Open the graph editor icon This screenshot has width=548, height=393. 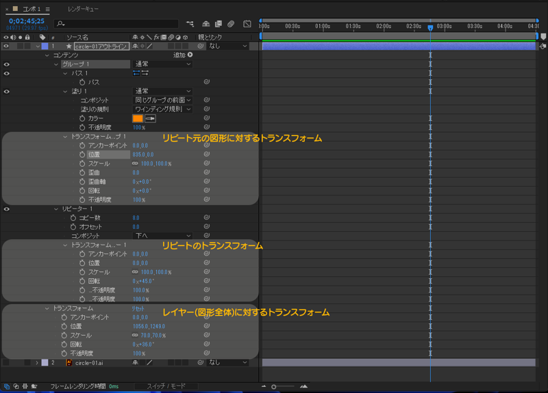pos(247,24)
